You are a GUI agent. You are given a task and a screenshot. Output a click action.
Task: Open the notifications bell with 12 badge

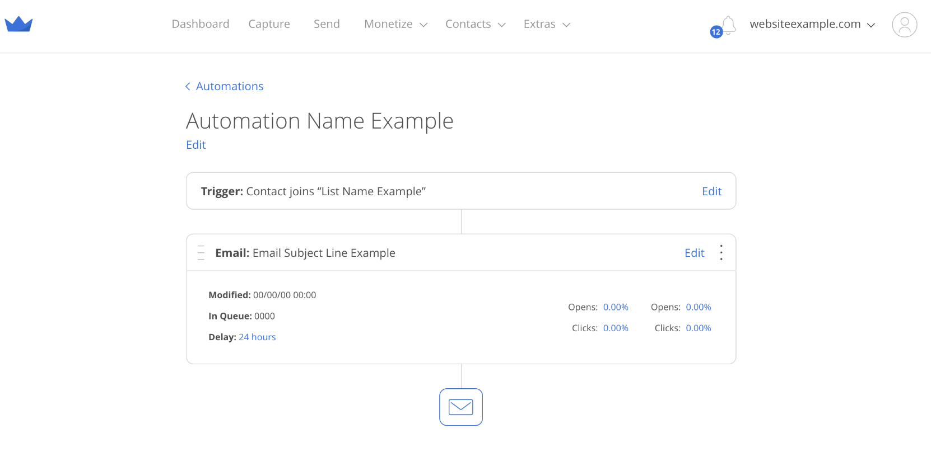click(x=724, y=26)
